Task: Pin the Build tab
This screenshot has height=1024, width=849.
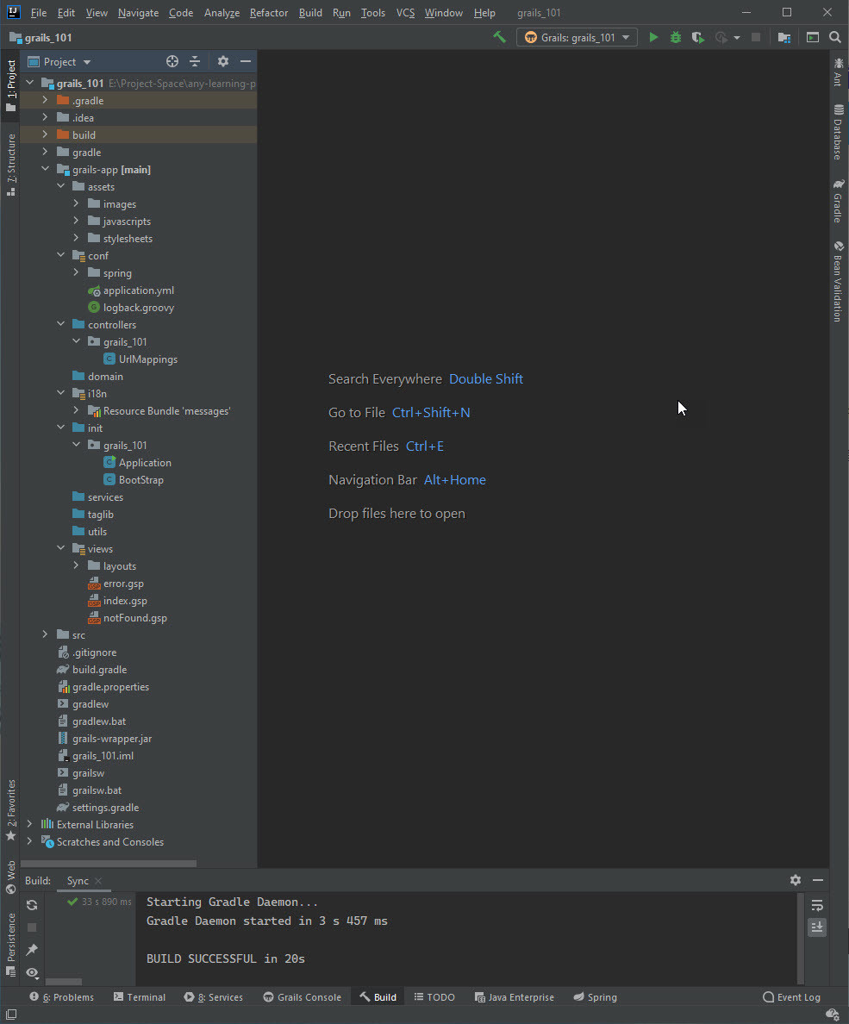Action: tap(31, 950)
